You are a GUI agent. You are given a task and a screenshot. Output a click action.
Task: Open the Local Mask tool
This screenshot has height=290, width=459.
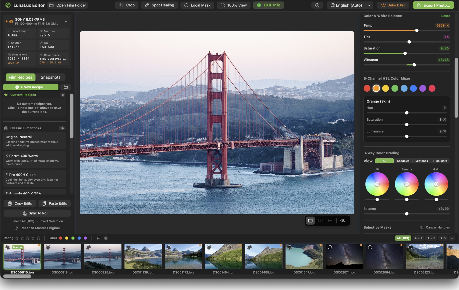[x=197, y=5]
